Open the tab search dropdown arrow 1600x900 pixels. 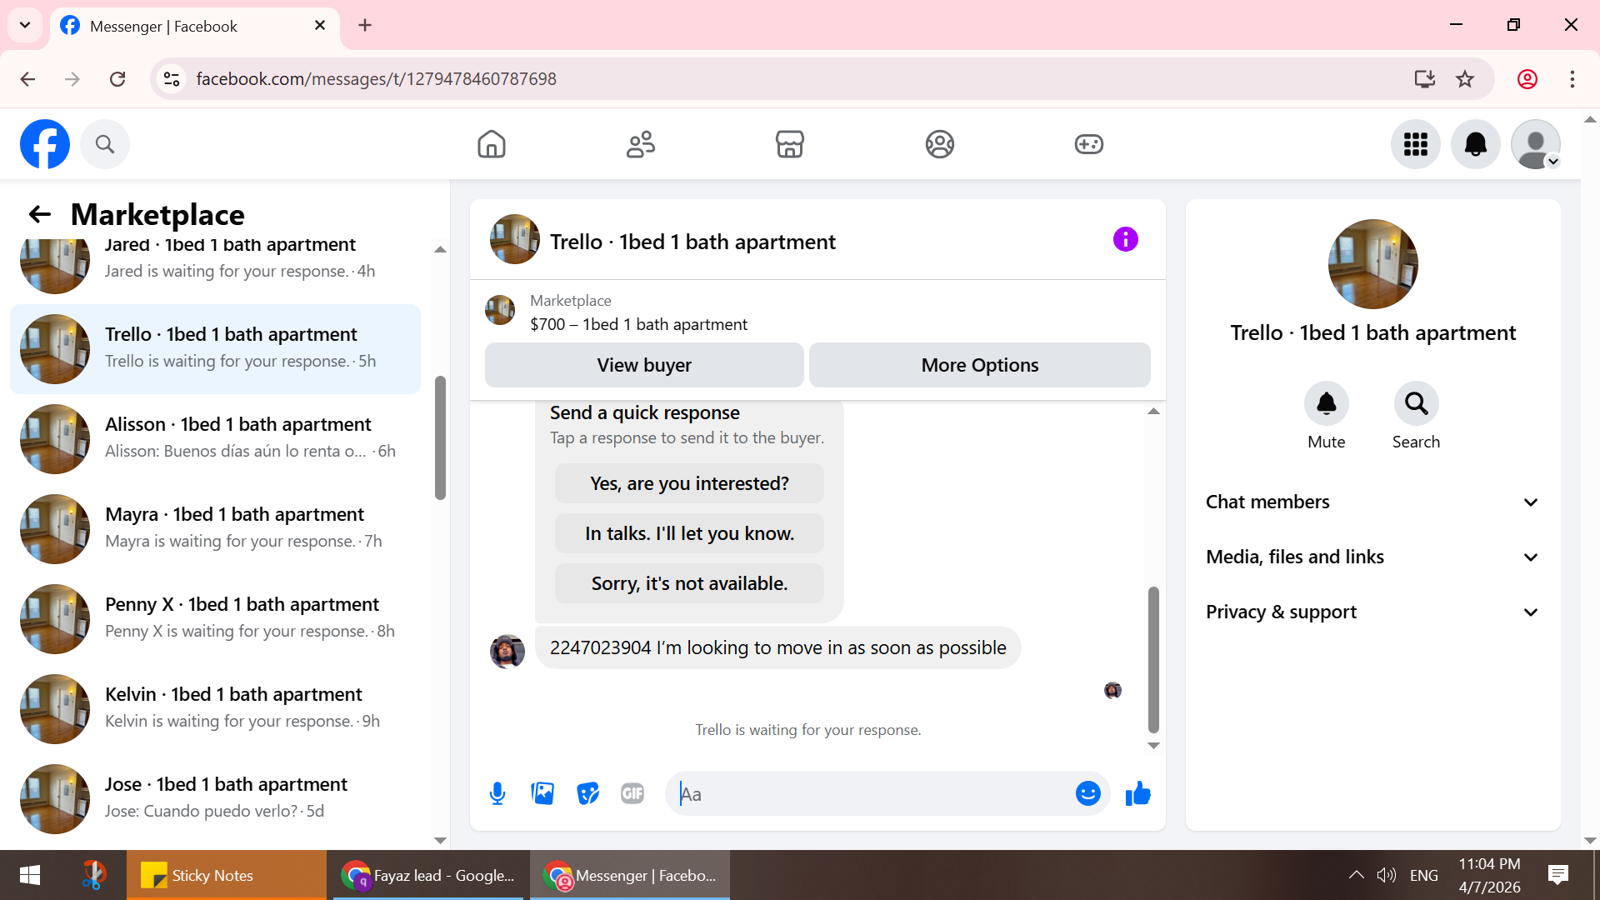pos(25,25)
